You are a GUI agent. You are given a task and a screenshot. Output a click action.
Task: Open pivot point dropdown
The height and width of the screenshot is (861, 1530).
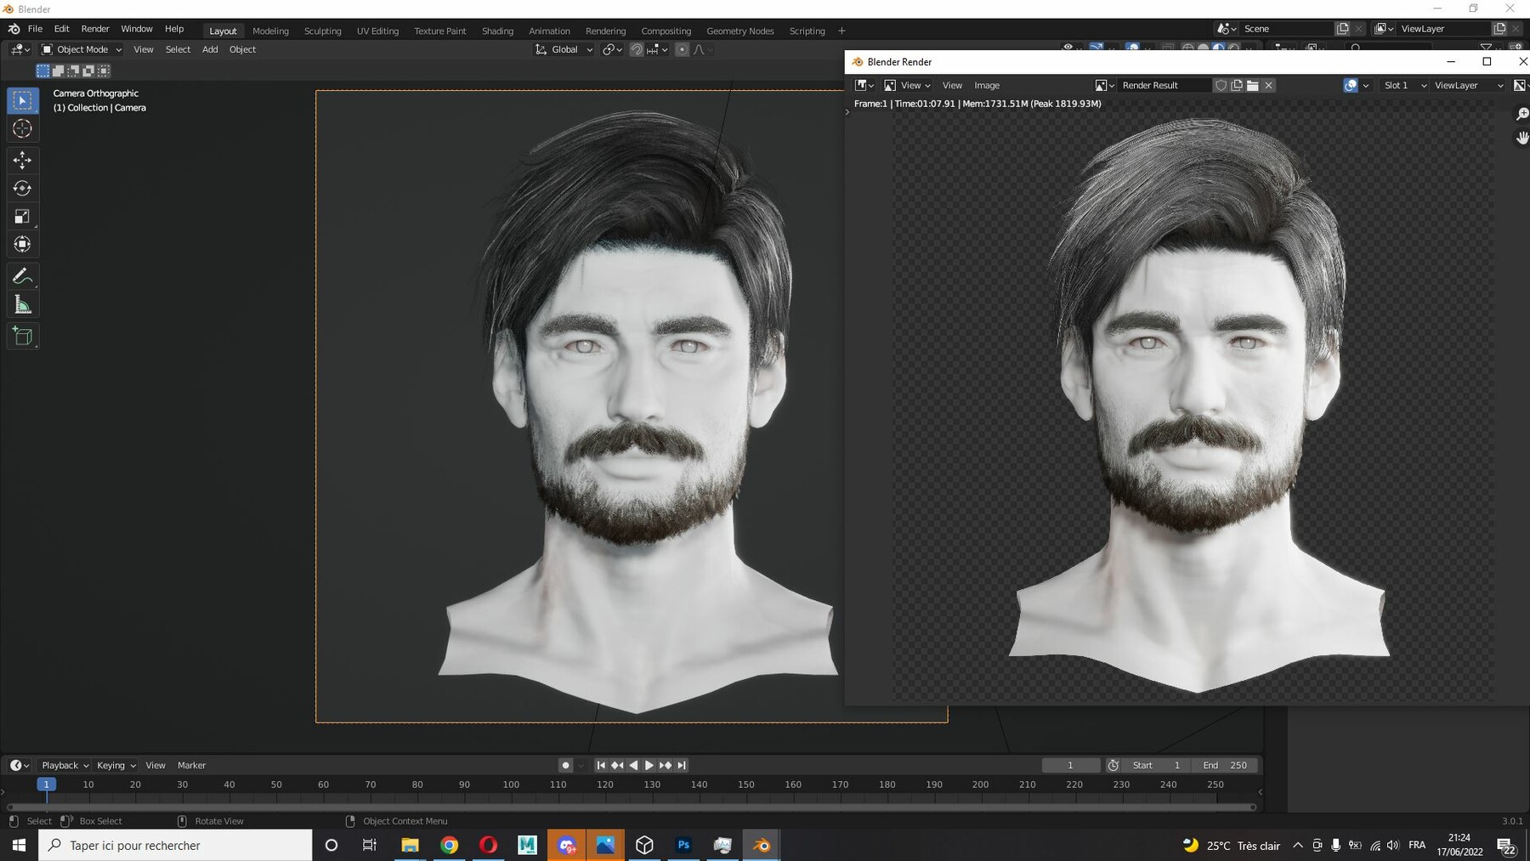(612, 49)
